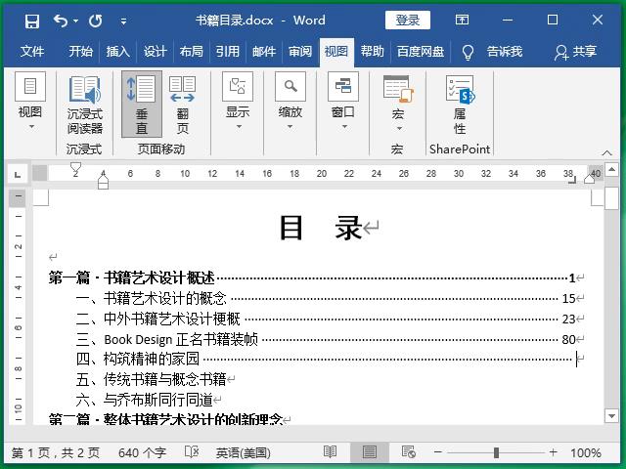
Task: Click the first line indent marker on ruler
Action: click(75, 168)
